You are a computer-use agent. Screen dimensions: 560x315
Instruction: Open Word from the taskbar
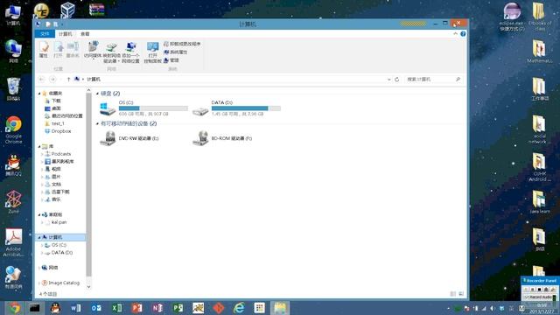pyautogui.click(x=76, y=308)
